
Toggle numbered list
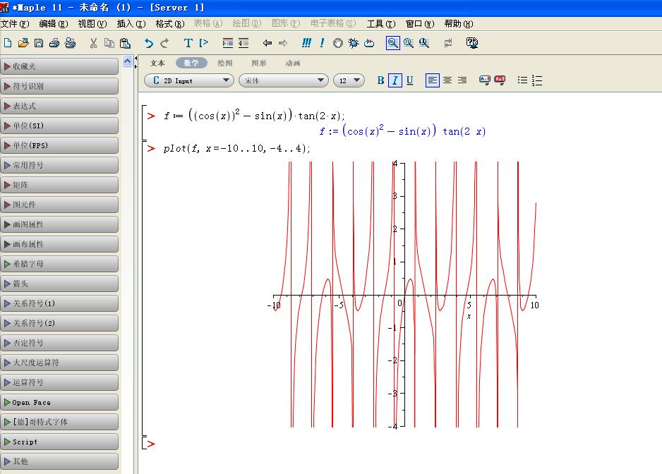pos(537,80)
